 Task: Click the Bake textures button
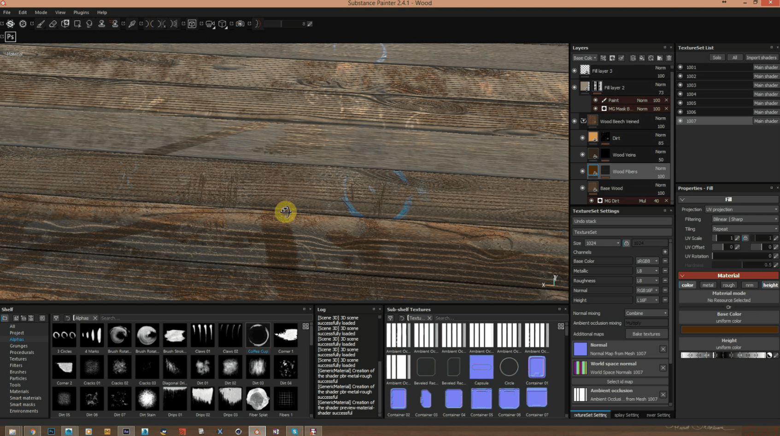646,334
